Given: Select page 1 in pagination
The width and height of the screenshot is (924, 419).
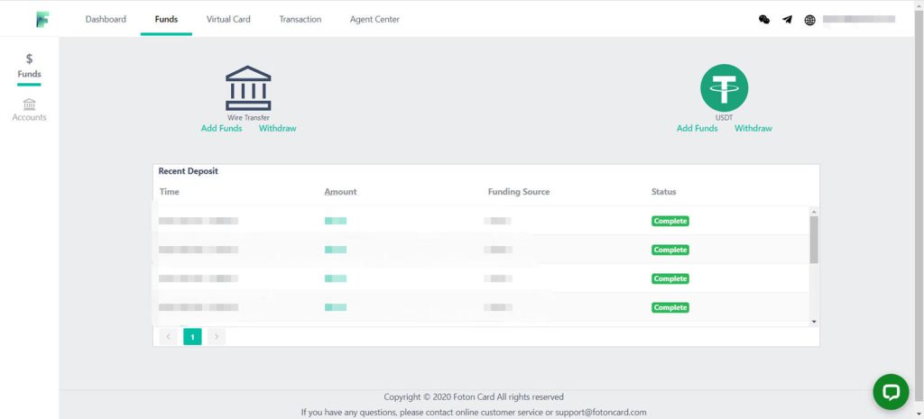Looking at the screenshot, I should [192, 337].
